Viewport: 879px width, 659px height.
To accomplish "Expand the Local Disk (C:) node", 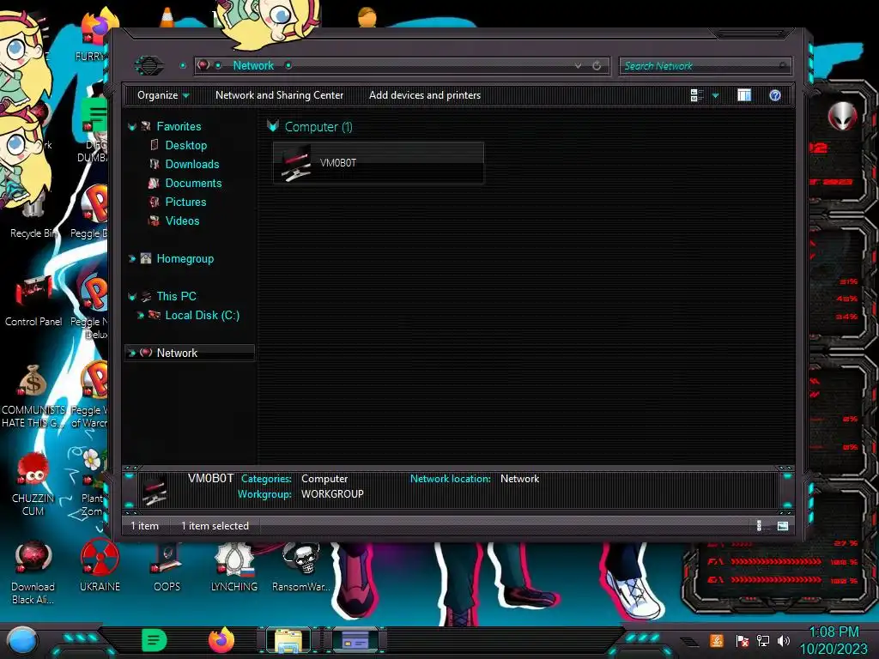I will click(x=141, y=316).
